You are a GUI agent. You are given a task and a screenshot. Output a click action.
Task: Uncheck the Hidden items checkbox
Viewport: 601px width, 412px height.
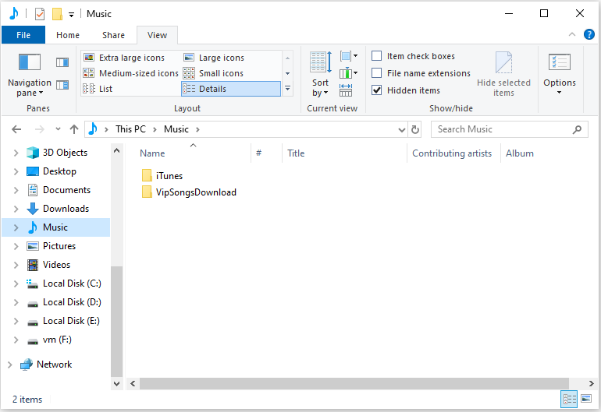coord(377,90)
